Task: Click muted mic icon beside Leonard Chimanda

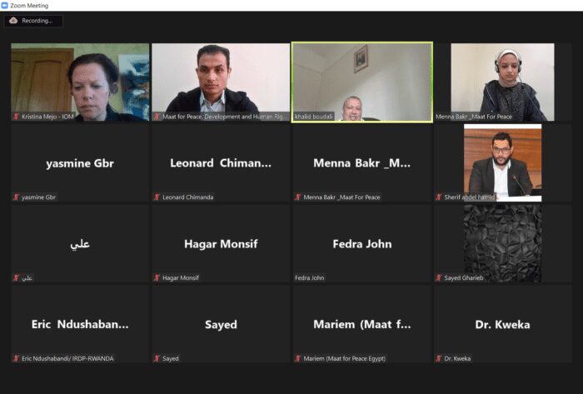Action: tap(157, 197)
